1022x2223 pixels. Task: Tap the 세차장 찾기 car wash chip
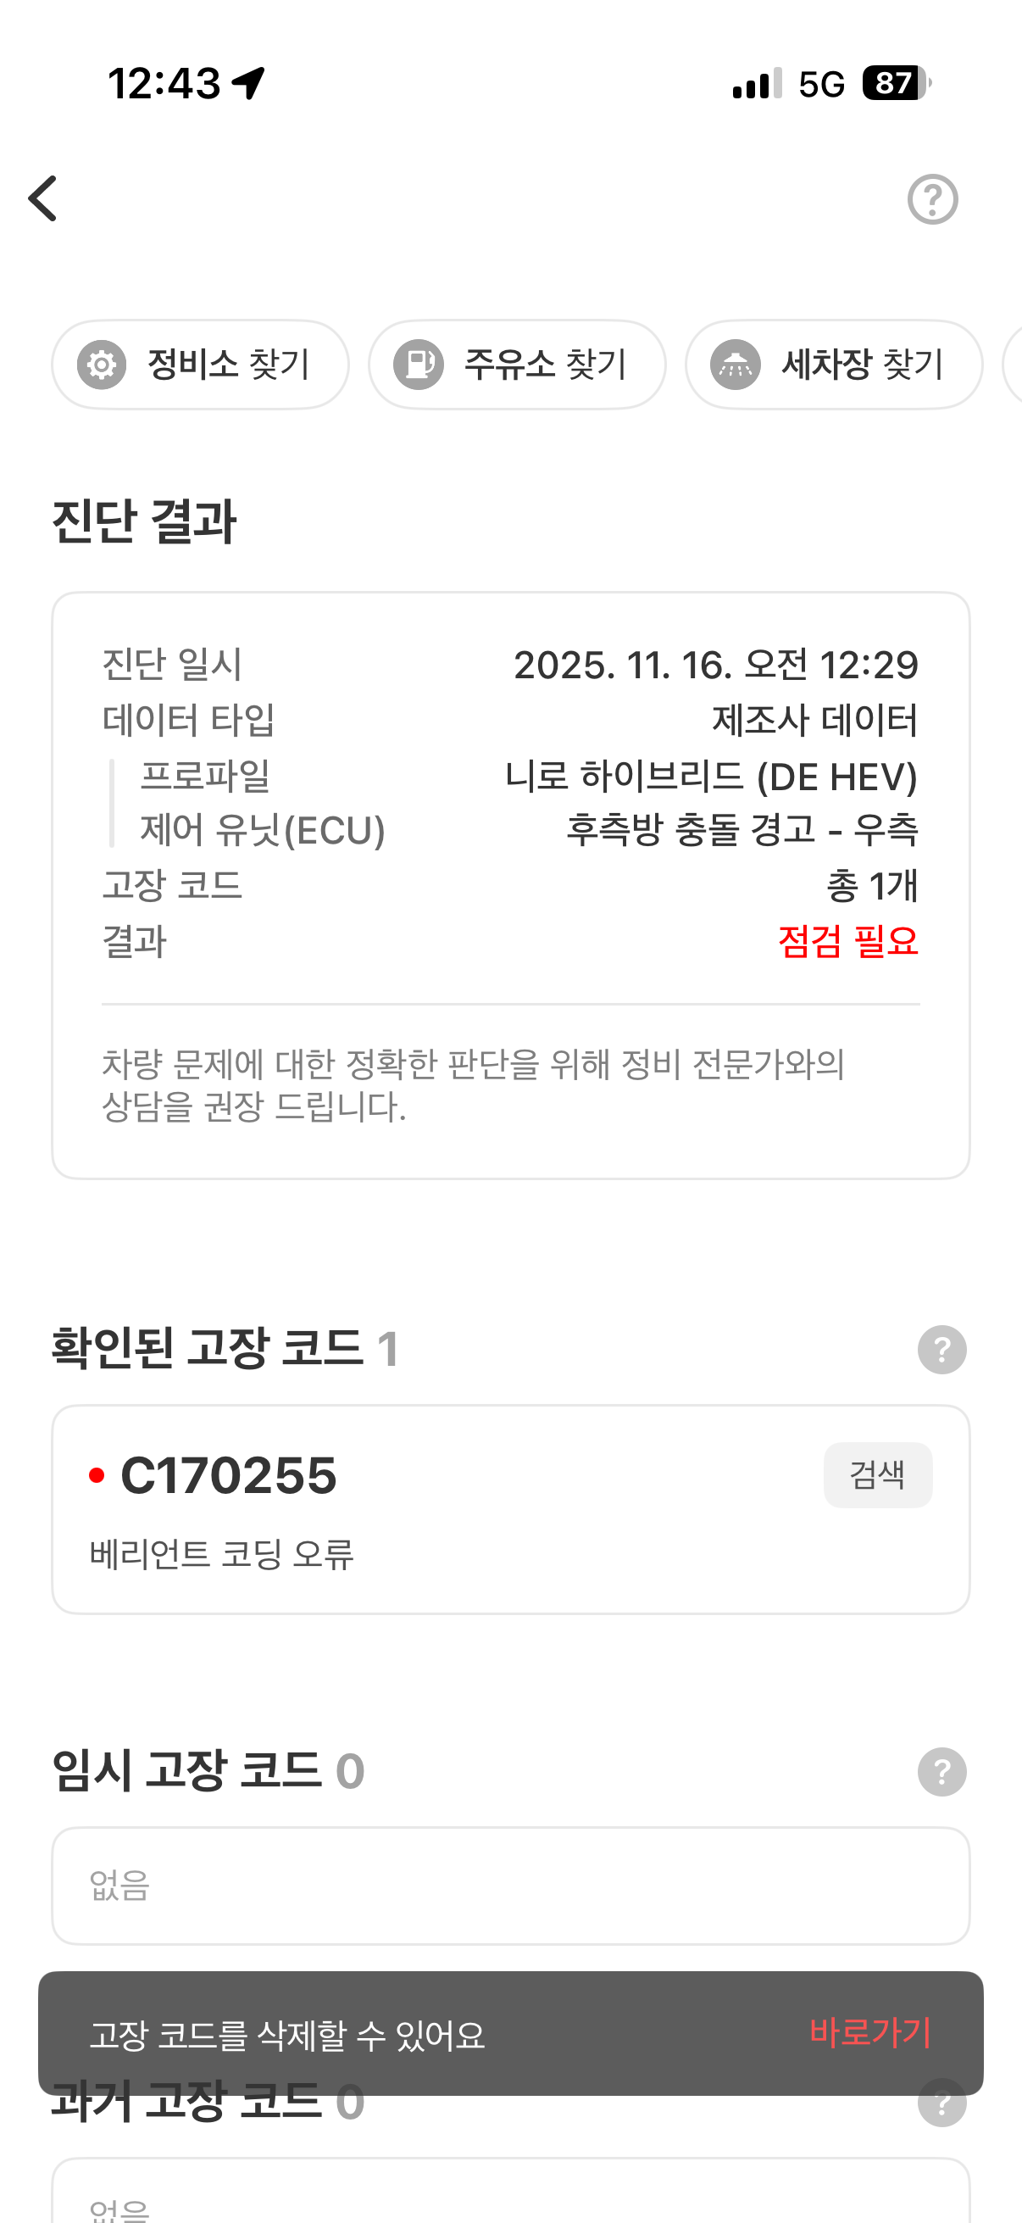833,365
